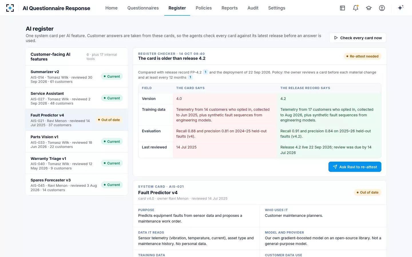Launch the sparkle AI assistant icon

tap(401, 8)
